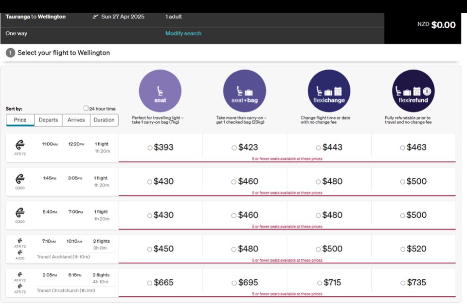Click the 4h 10m duration text
This screenshot has width=467, height=307.
point(100,282)
